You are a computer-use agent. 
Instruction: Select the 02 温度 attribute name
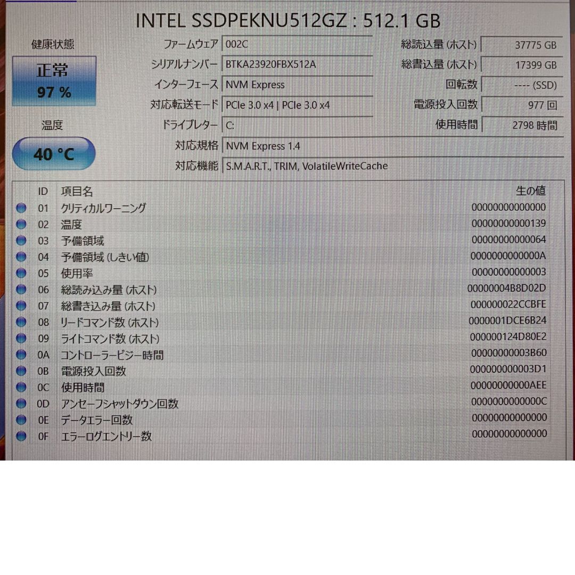coord(71,224)
